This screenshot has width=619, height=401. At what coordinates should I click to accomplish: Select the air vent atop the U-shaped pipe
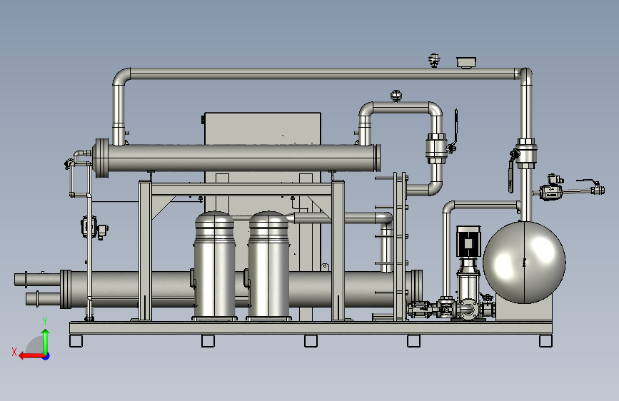pyautogui.click(x=396, y=96)
